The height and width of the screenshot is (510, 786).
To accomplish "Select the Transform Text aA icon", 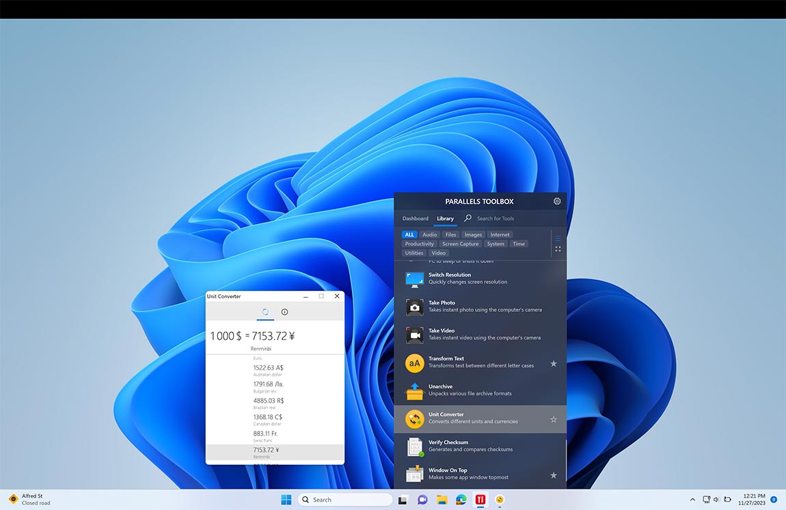I will (414, 363).
